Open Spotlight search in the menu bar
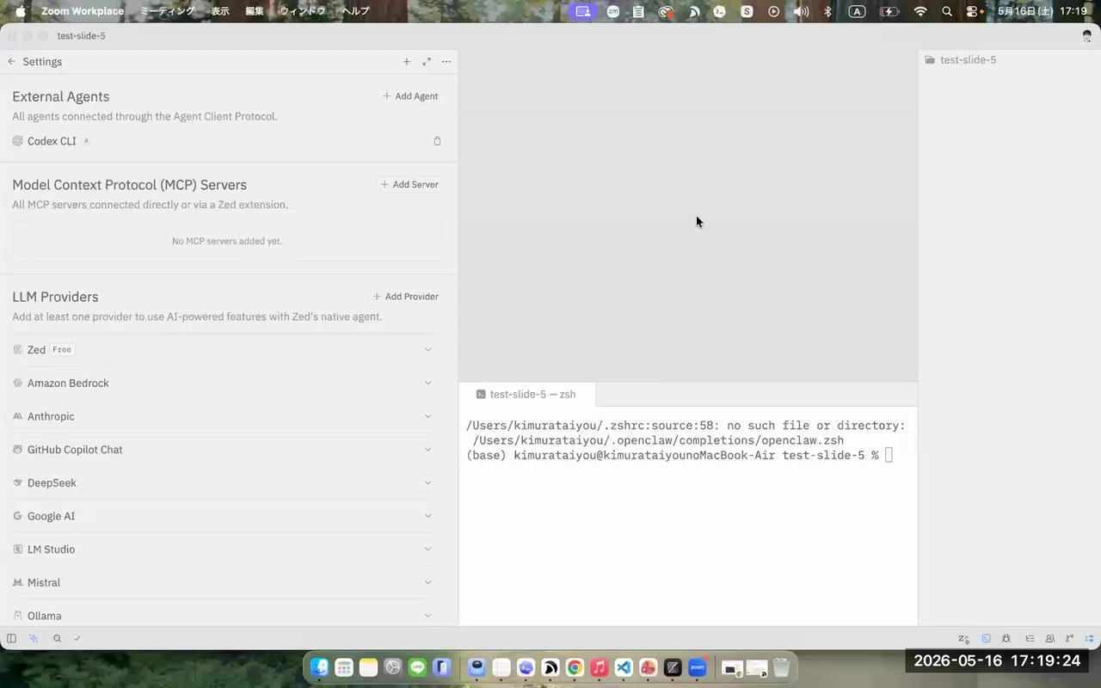Screen dimensions: 1101x688 [x=947, y=11]
